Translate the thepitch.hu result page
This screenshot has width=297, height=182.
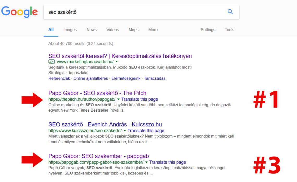point(140,99)
